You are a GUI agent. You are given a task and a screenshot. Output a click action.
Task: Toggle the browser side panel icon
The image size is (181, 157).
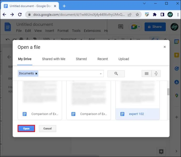point(162,14)
